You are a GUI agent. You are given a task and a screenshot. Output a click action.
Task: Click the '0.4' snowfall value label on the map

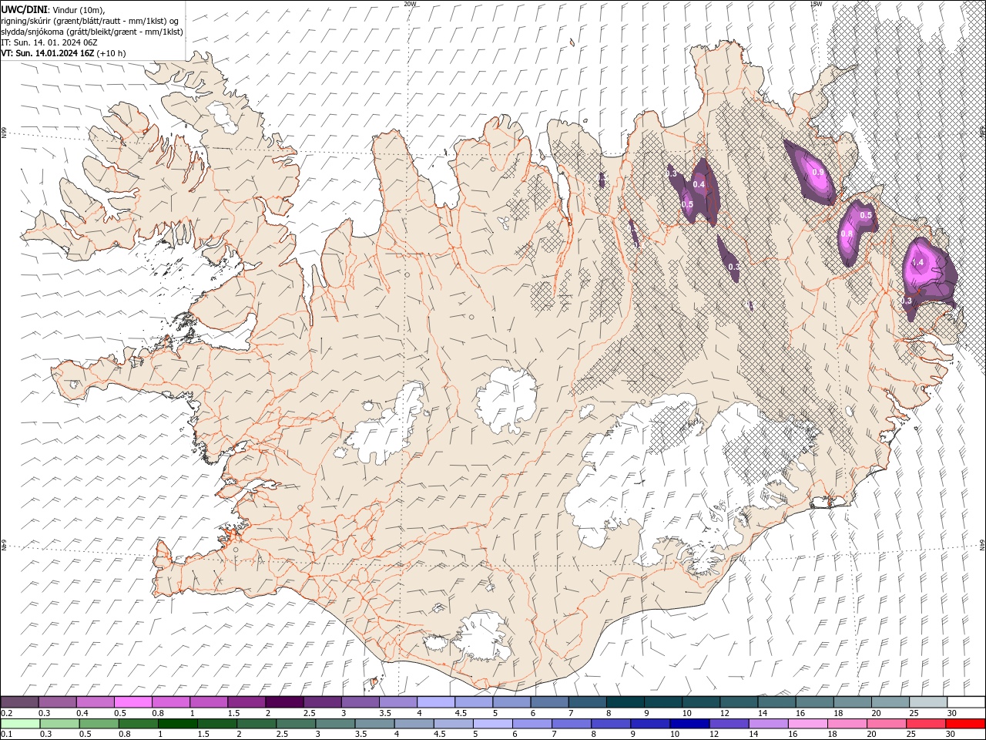699,184
